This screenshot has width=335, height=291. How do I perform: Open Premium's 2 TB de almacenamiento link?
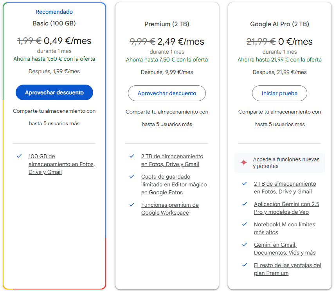pyautogui.click(x=172, y=160)
